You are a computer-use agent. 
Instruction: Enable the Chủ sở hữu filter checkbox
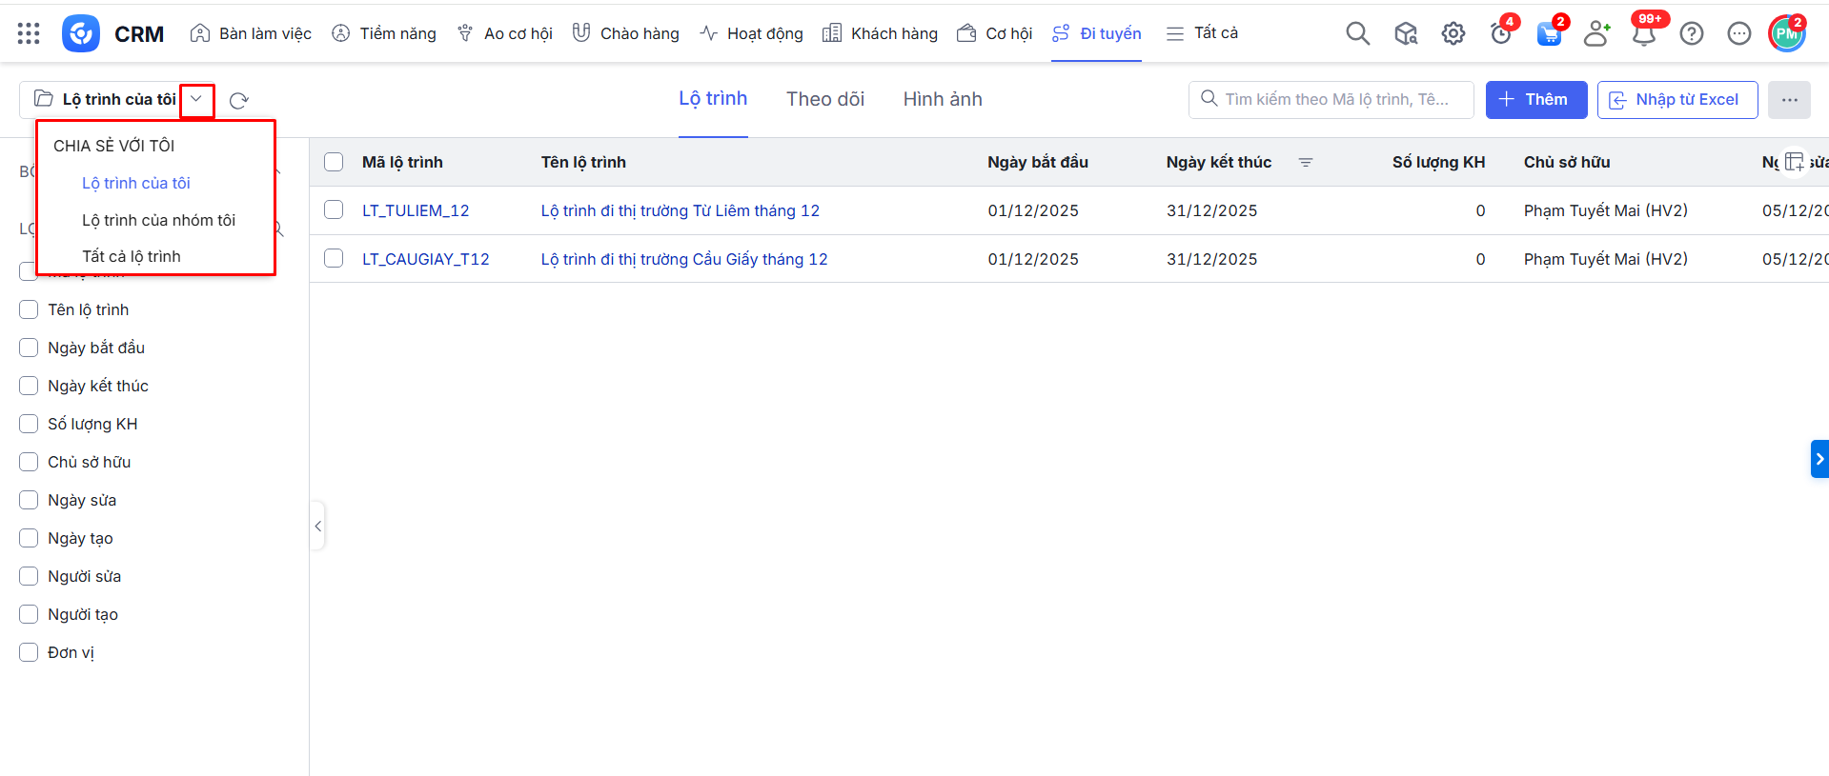point(29,462)
